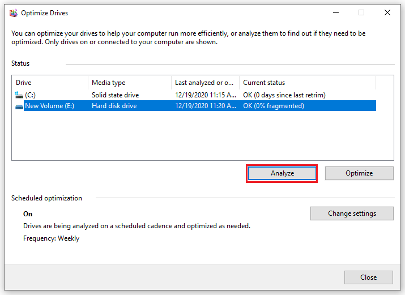Minimize the Optimize Drives window
This screenshot has height=295, width=405.
335,12
